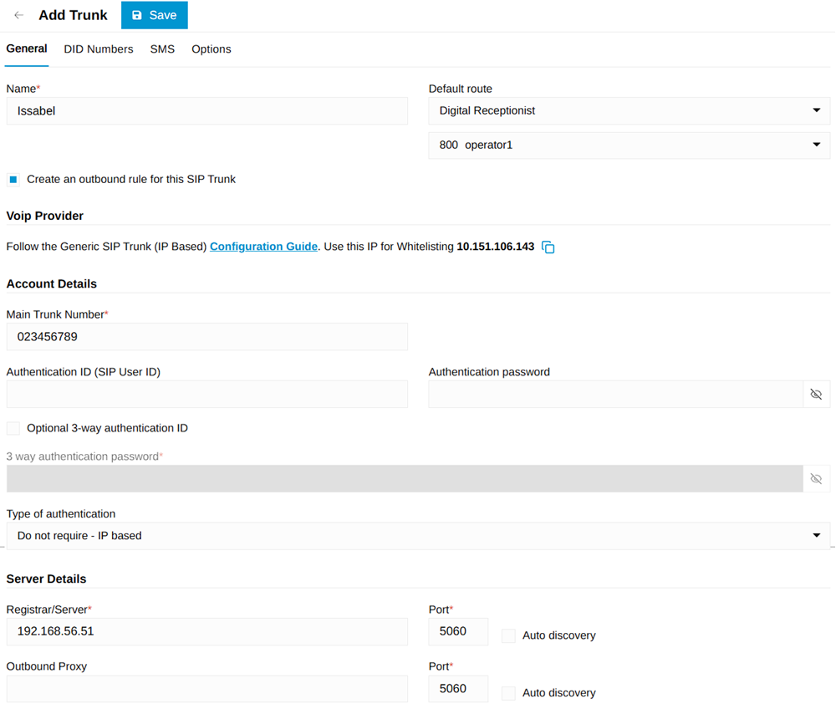The height and width of the screenshot is (709, 836).
Task: Click the Outbound Proxy Port field
Action: (x=458, y=689)
